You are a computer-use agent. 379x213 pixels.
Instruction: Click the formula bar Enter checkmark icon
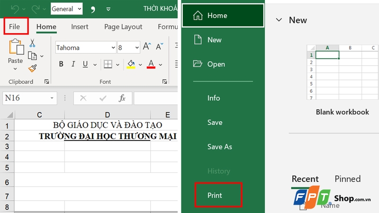[x=103, y=98]
